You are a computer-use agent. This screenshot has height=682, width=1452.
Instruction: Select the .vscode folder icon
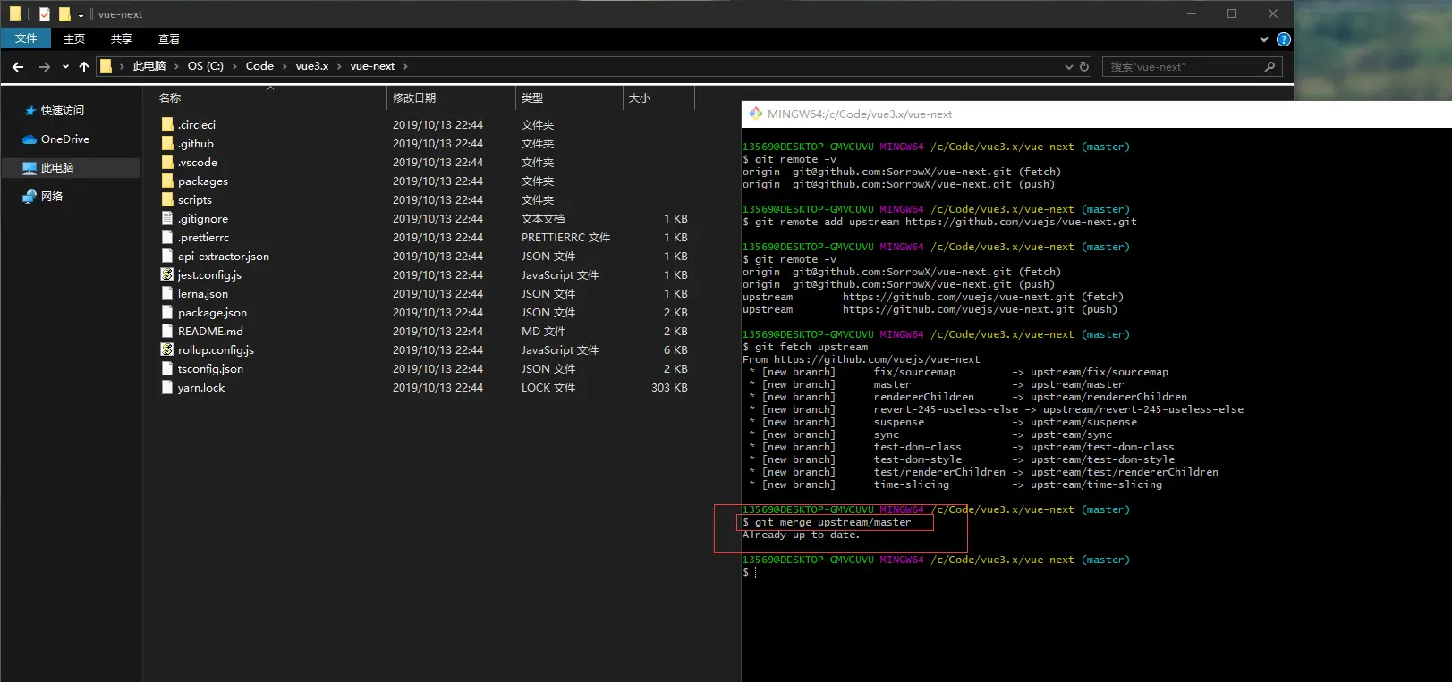(x=167, y=162)
